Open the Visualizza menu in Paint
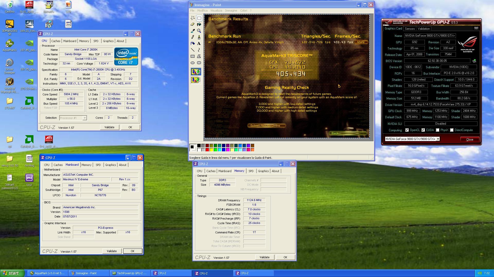This screenshot has height=277, width=494. pos(216,11)
